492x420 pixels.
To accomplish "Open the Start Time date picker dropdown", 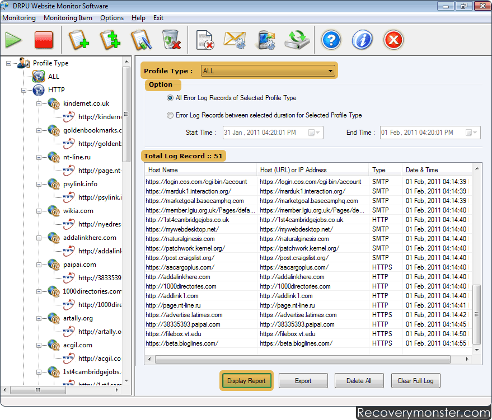I will point(314,133).
